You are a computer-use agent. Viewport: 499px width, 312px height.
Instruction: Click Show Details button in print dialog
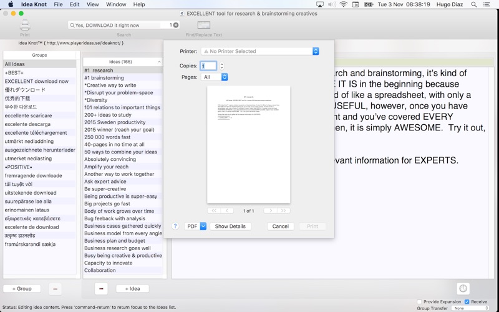pyautogui.click(x=230, y=226)
